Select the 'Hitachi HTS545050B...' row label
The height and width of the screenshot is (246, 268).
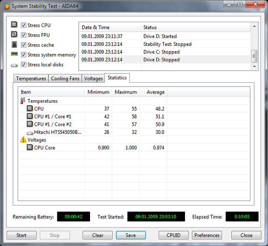pyautogui.click(x=58, y=132)
